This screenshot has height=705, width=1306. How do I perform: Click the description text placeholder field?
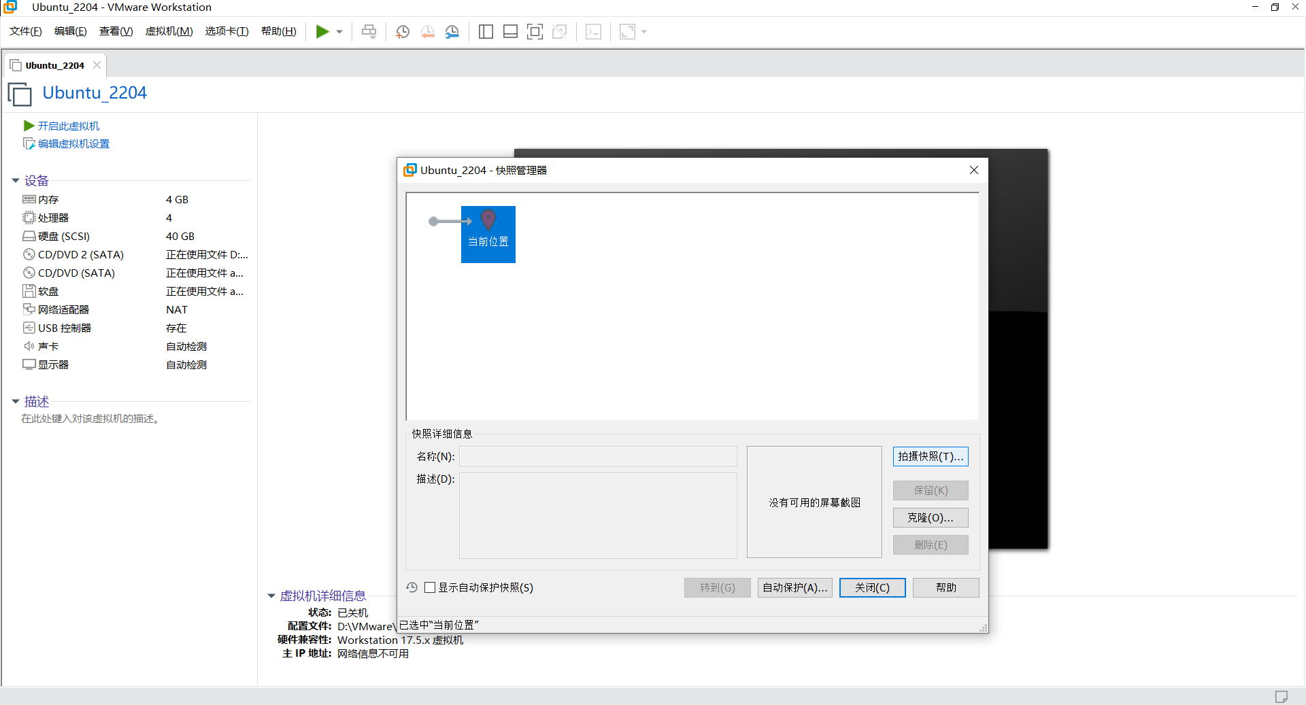pyautogui.click(x=90, y=419)
